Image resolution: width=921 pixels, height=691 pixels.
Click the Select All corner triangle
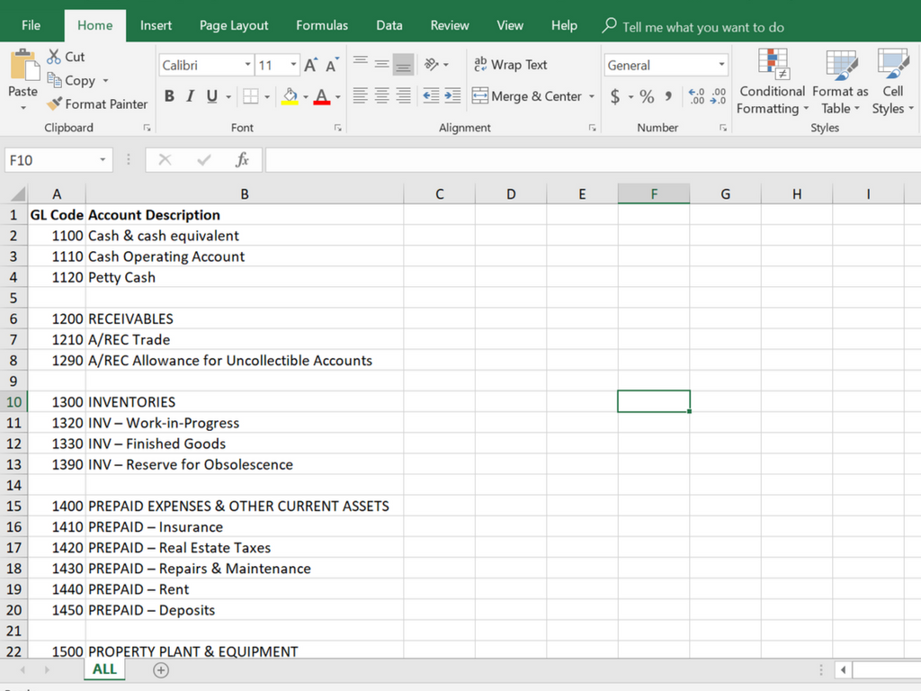[17, 193]
